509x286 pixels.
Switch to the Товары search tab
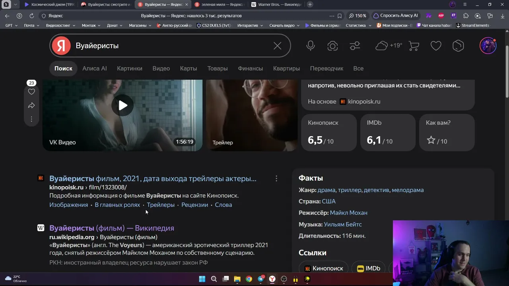218,68
